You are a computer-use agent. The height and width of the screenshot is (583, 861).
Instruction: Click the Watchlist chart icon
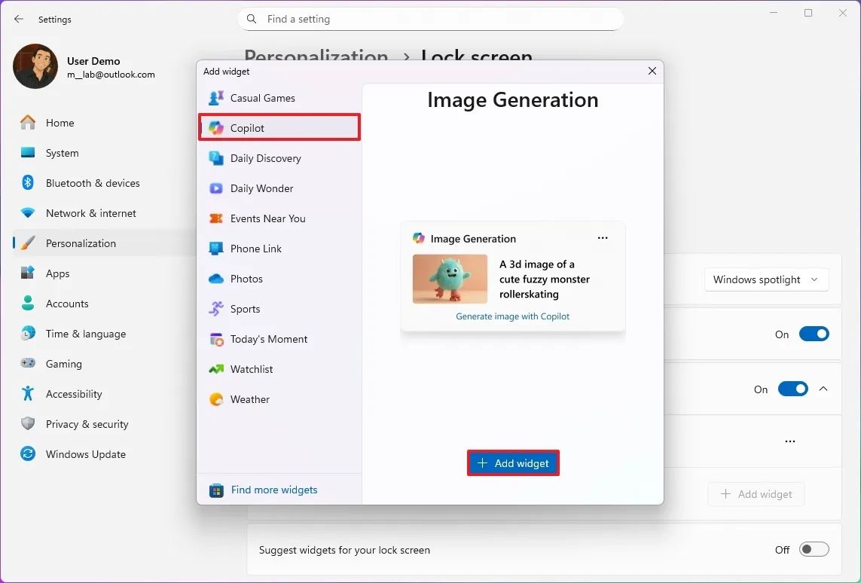click(x=216, y=369)
